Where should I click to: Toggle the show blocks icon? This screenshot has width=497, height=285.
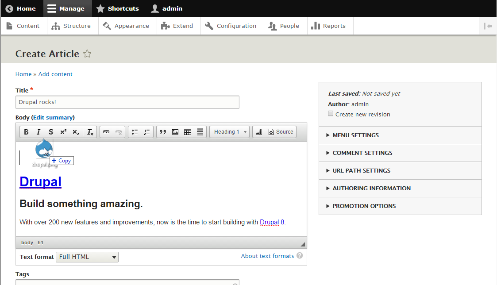point(259,132)
